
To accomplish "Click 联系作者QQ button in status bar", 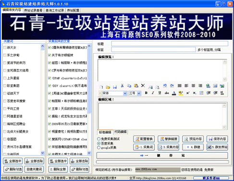I will (x=211, y=178).
